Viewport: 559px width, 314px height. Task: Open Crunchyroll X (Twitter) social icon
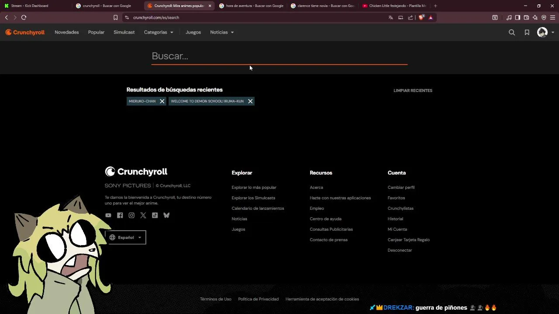(143, 215)
